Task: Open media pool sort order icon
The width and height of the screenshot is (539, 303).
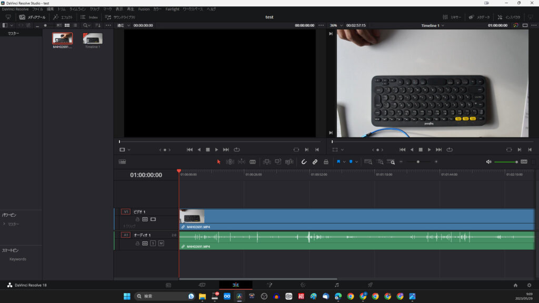Action: [98, 25]
